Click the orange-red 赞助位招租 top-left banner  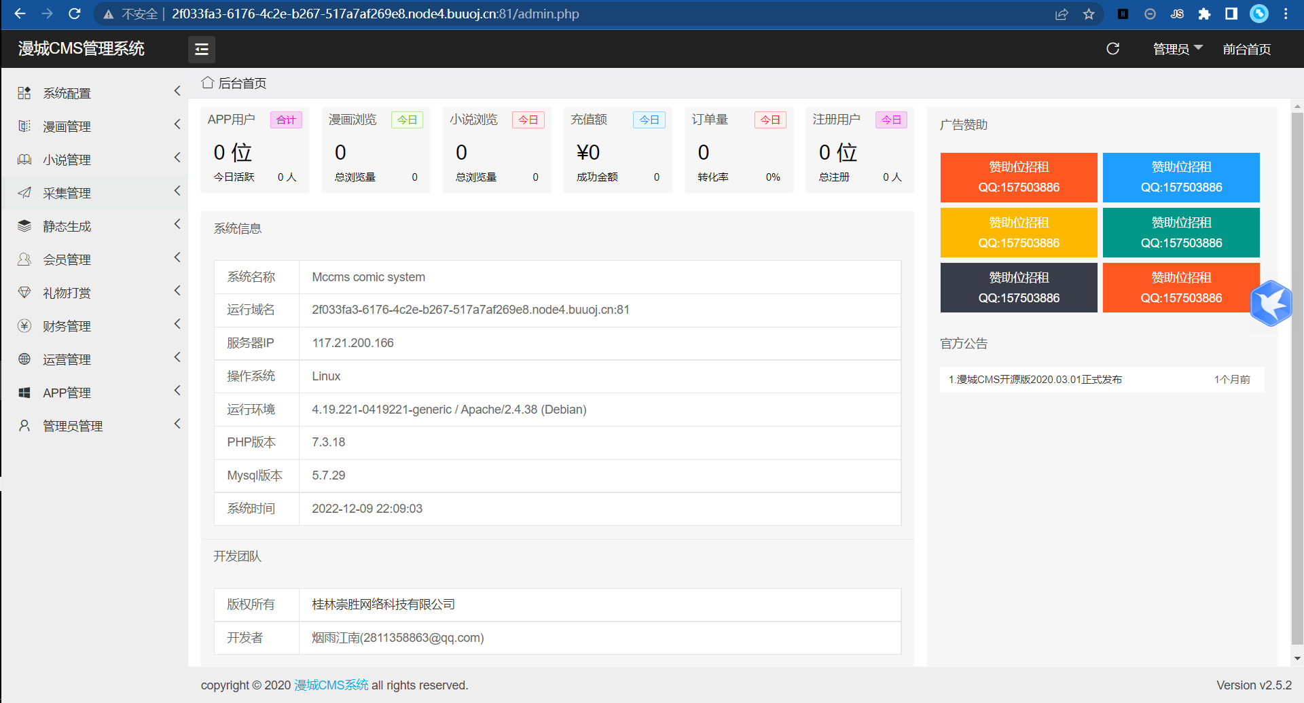point(1019,177)
